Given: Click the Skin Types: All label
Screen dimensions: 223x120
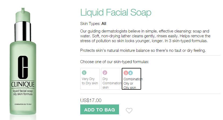Looking at the screenshot, I should [93, 24].
